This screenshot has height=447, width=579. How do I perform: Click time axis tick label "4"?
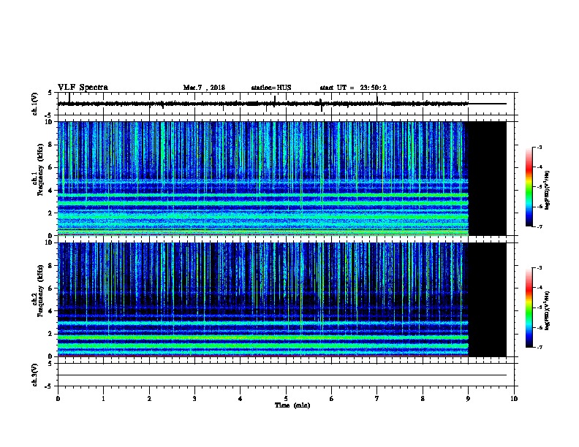point(240,399)
